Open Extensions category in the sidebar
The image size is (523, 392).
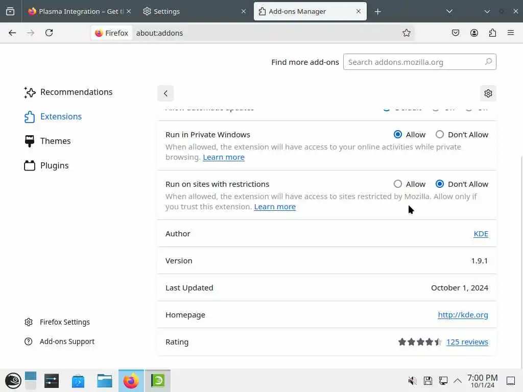(x=53, y=117)
